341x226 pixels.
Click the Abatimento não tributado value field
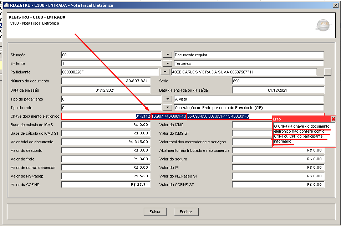(278, 150)
